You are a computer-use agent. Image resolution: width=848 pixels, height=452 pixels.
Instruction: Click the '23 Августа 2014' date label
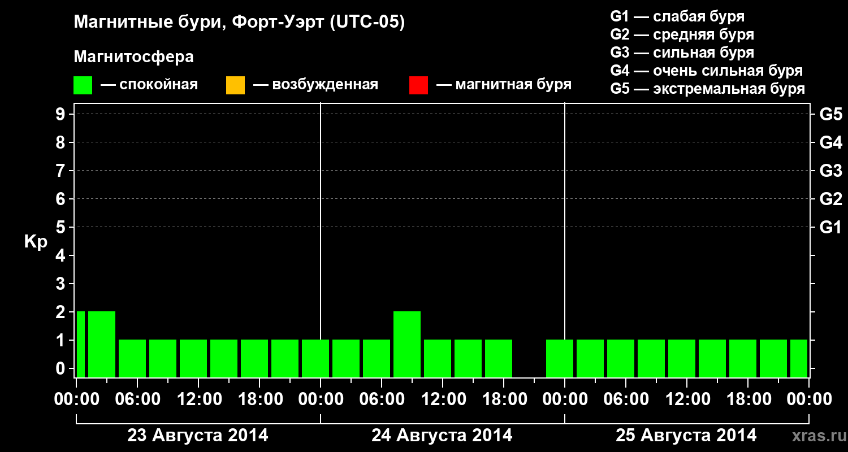tap(198, 436)
